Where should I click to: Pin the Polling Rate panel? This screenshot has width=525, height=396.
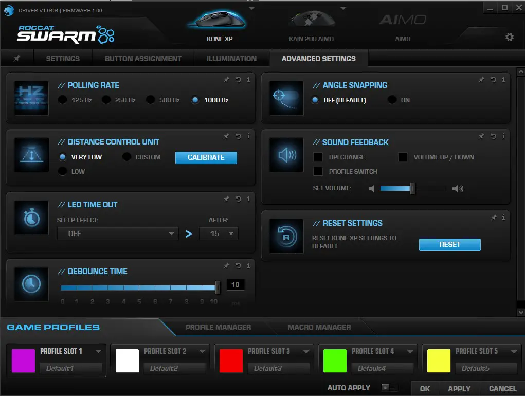tap(226, 80)
